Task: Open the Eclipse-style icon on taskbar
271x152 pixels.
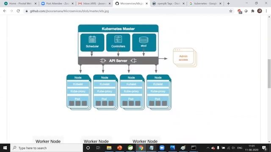Action: [183, 148]
